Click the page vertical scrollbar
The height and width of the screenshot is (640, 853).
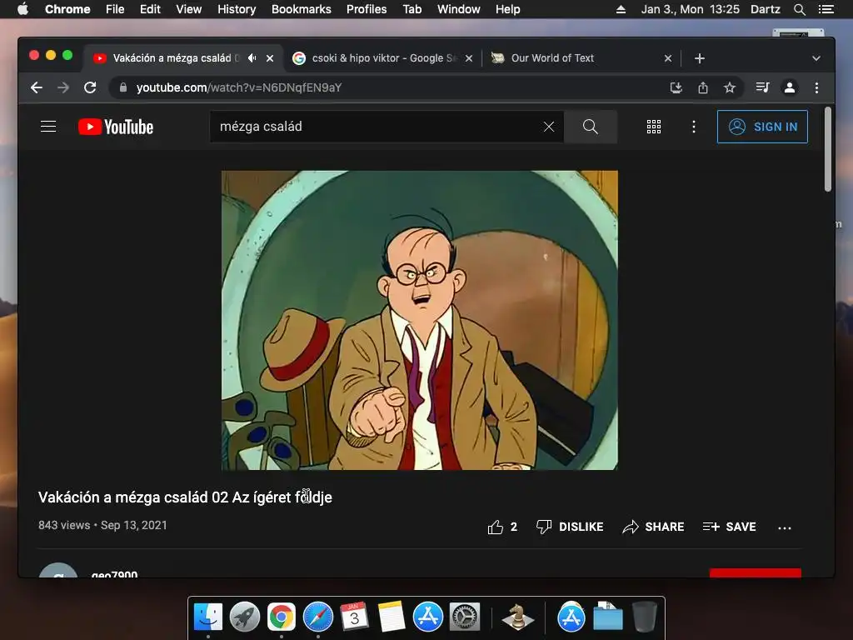click(x=828, y=149)
